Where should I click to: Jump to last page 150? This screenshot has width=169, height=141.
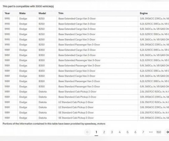(159, 132)
